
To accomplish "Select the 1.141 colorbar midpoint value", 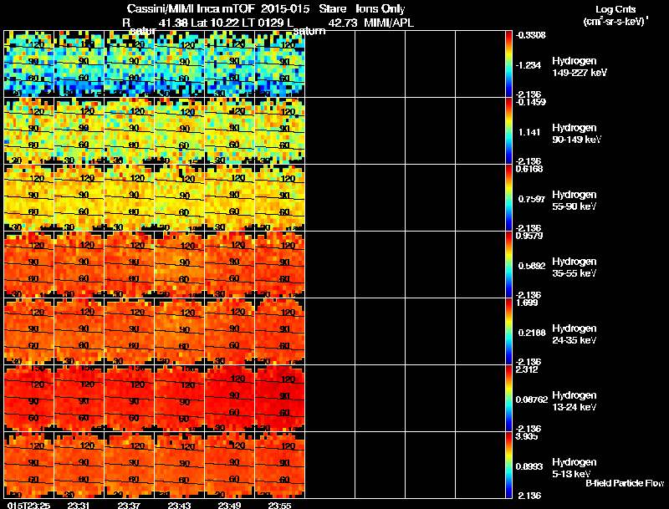I will pos(529,132).
